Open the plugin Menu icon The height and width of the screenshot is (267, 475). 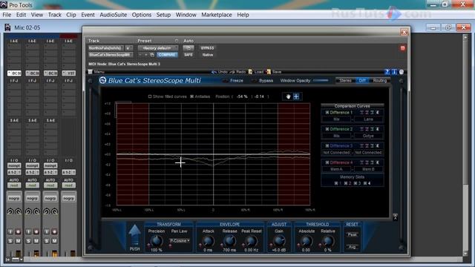click(x=91, y=72)
